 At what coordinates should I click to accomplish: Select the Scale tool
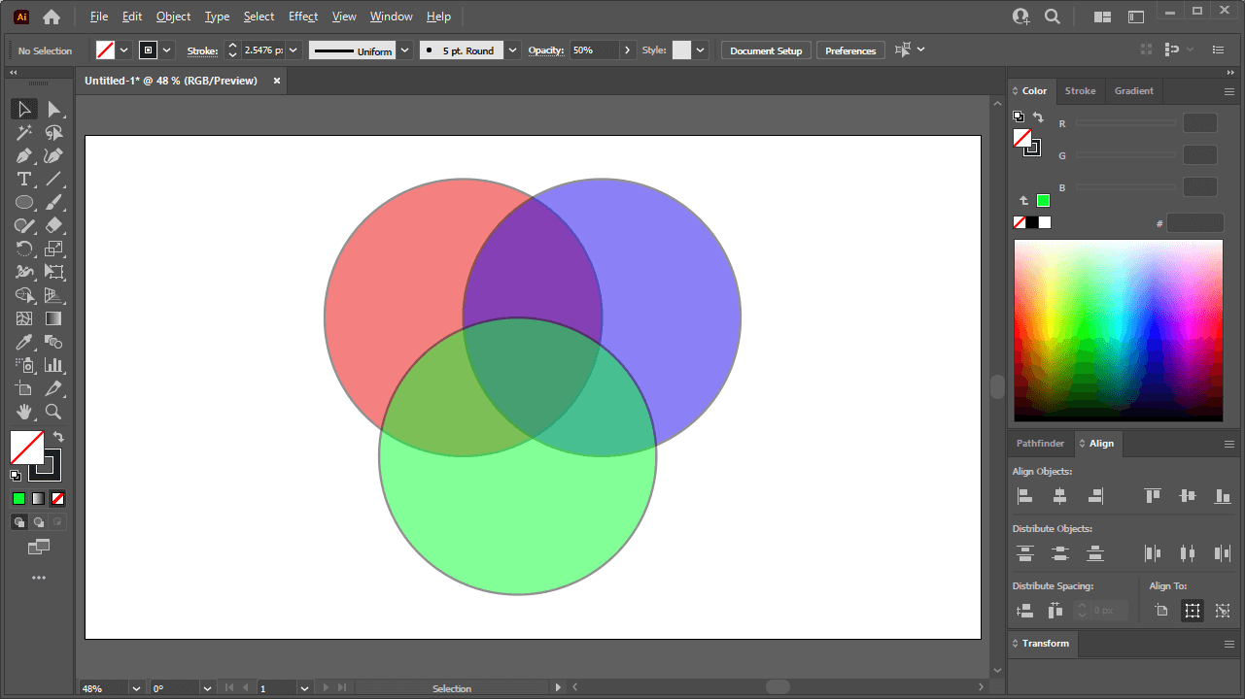(54, 249)
